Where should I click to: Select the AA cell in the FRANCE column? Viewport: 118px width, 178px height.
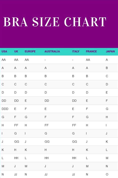pyautogui.click(x=88, y=60)
